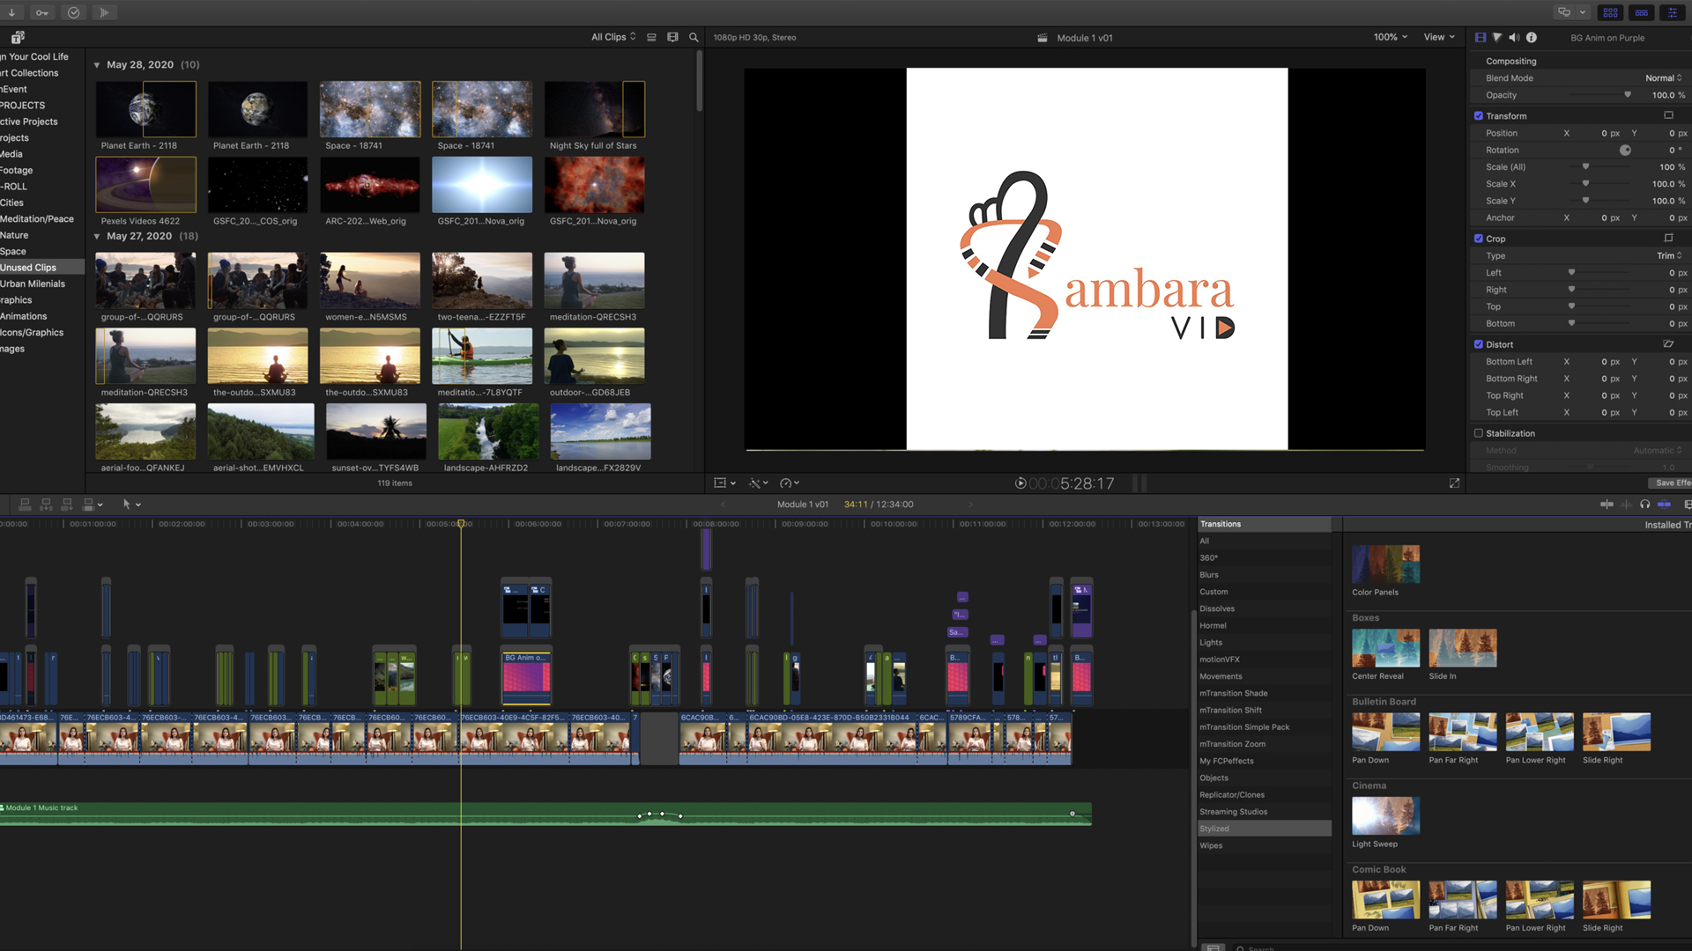Click the append clip edit icon
Viewport: 1692px width, 951px height.
pos(67,504)
